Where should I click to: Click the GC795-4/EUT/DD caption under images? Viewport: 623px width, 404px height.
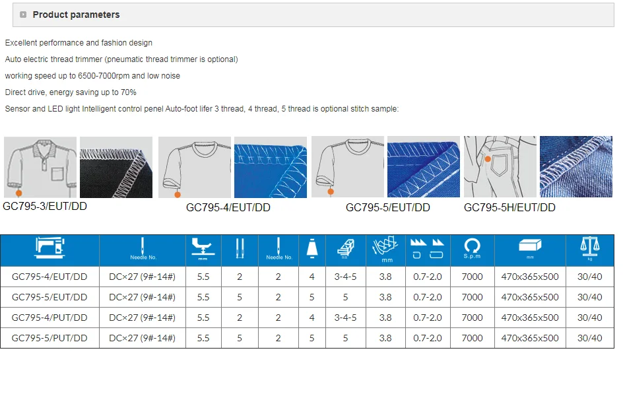pos(228,207)
